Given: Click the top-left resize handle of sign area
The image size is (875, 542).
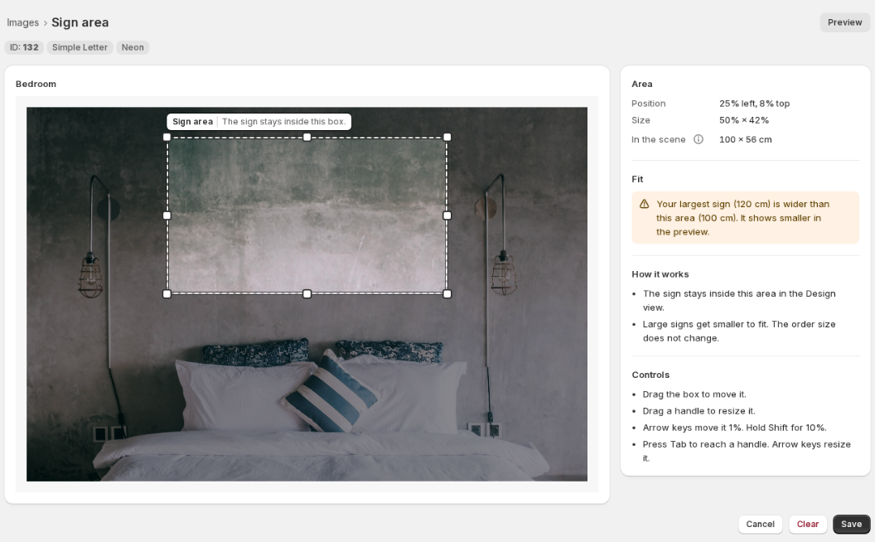Looking at the screenshot, I should pyautogui.click(x=167, y=138).
